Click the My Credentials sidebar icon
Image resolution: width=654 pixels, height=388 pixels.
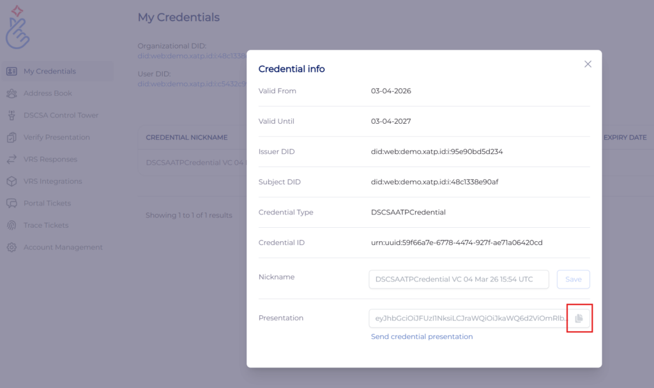pyautogui.click(x=11, y=71)
